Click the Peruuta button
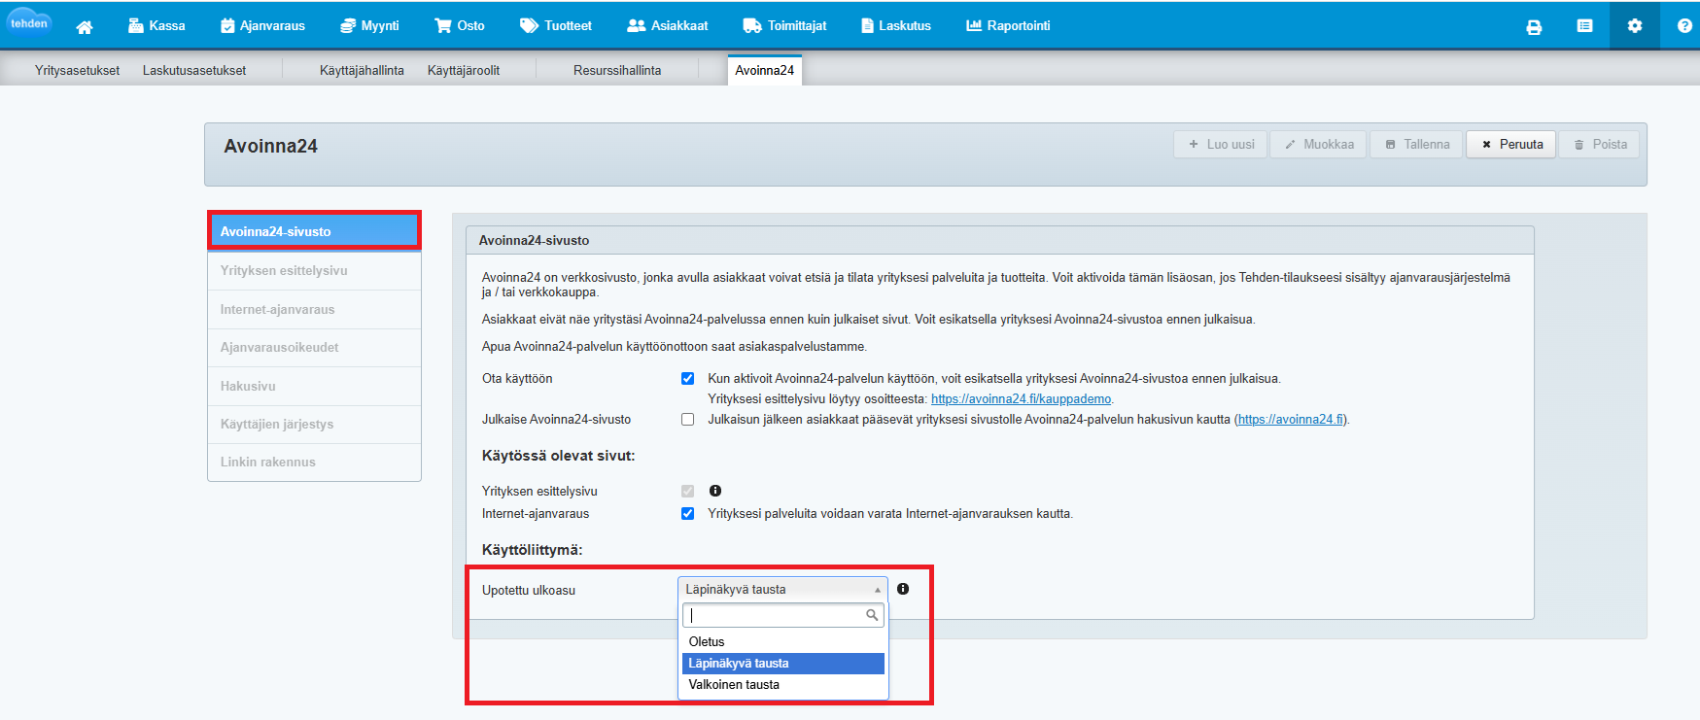This screenshot has height=720, width=1700. (1510, 145)
